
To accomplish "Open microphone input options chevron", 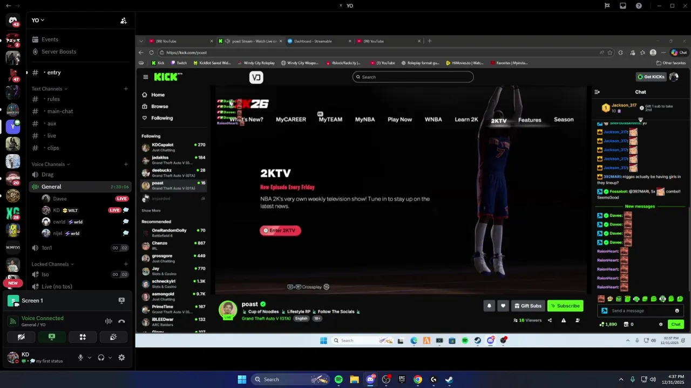I will [x=90, y=357].
